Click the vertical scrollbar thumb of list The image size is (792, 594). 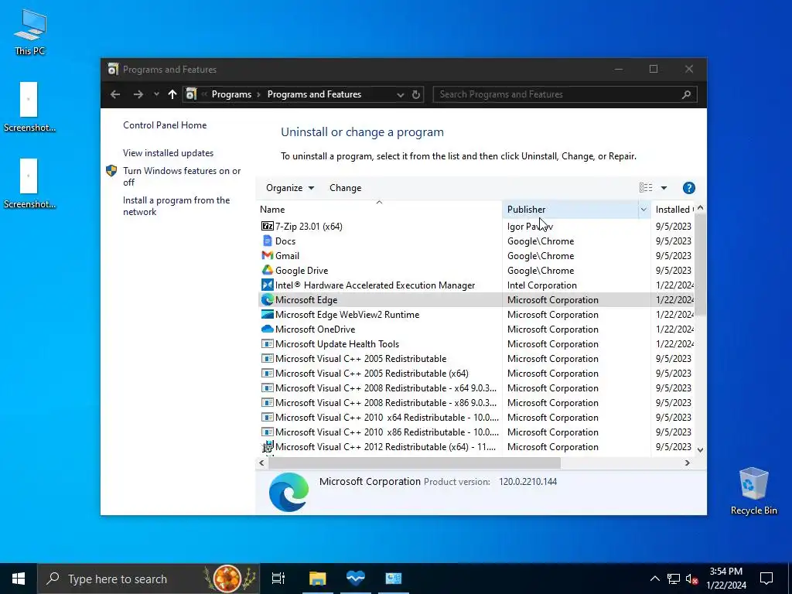click(700, 266)
